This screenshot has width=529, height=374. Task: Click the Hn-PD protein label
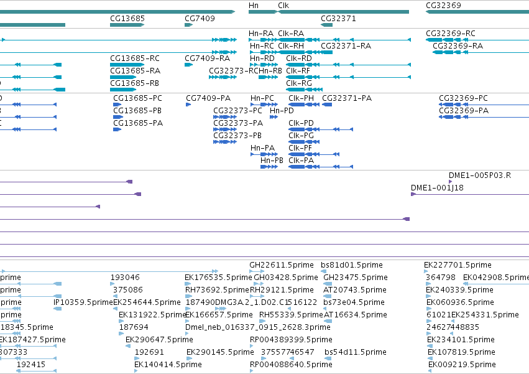tap(282, 111)
